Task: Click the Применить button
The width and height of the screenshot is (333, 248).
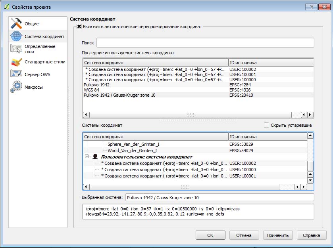Action: point(278,235)
